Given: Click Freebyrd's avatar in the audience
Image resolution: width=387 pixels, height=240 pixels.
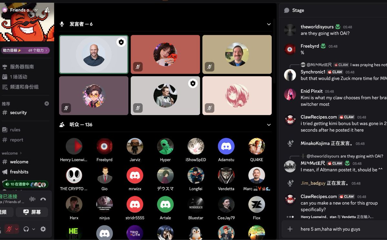Looking at the screenshot, I should point(104,147).
